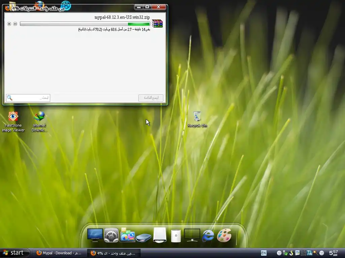Open the charts and documents folder in dock
This screenshot has width=345, height=258.
click(x=127, y=235)
